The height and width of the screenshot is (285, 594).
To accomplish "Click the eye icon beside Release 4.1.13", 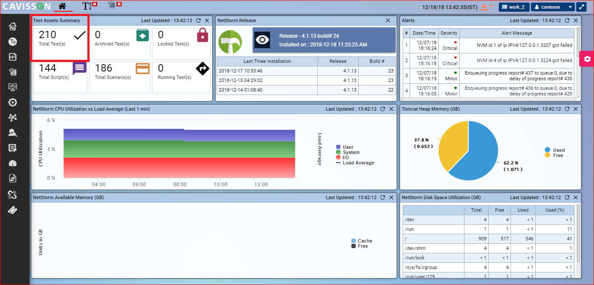I will coord(262,40).
